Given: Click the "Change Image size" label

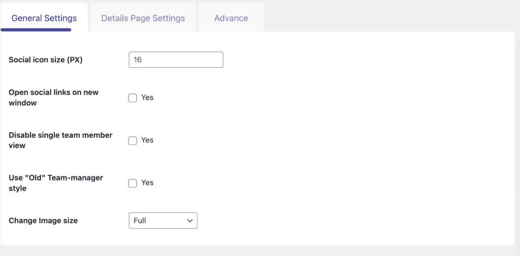Looking at the screenshot, I should pos(43,221).
